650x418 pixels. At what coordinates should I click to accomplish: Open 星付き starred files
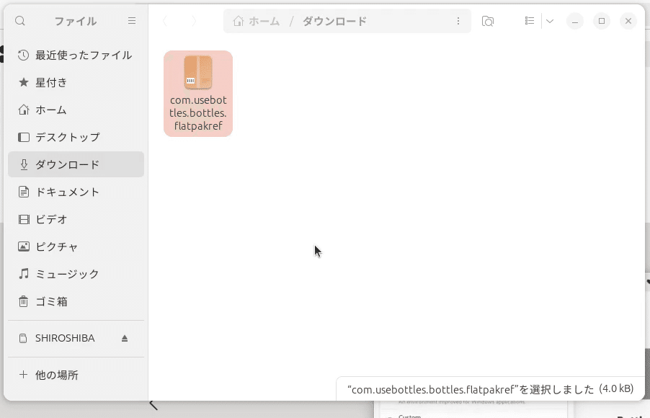[76, 83]
